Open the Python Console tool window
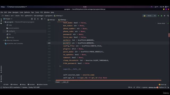The height and width of the screenshot is (95, 170). [42, 84]
